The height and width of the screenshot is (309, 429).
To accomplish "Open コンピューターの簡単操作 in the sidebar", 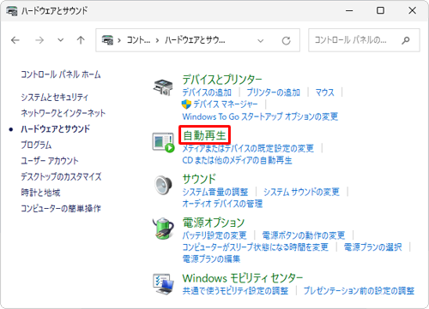I will tap(61, 208).
